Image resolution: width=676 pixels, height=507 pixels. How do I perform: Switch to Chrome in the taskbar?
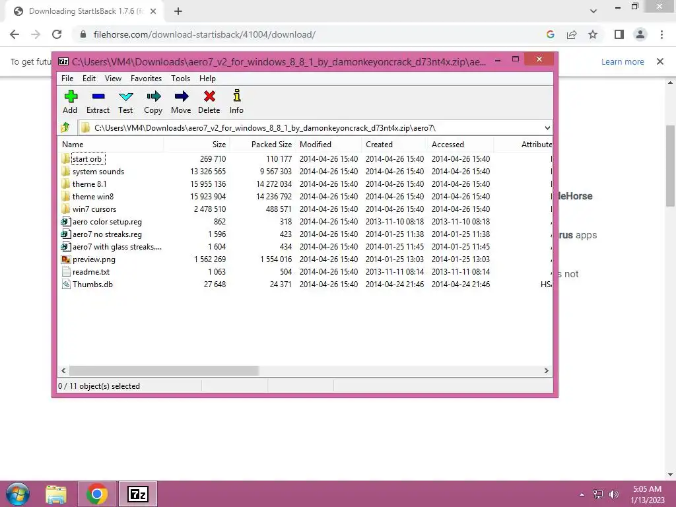coord(97,494)
